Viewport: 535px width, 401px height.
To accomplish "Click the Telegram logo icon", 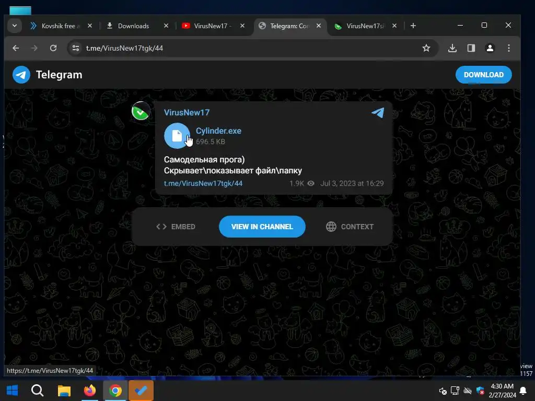I will tap(21, 75).
